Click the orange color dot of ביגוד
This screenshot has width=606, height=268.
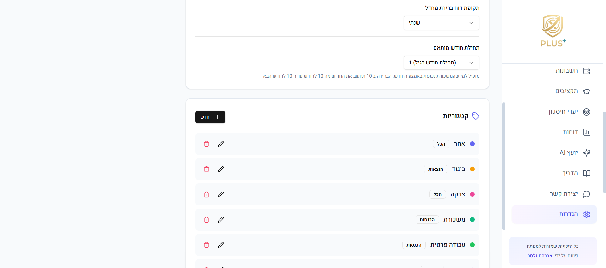[472, 169]
